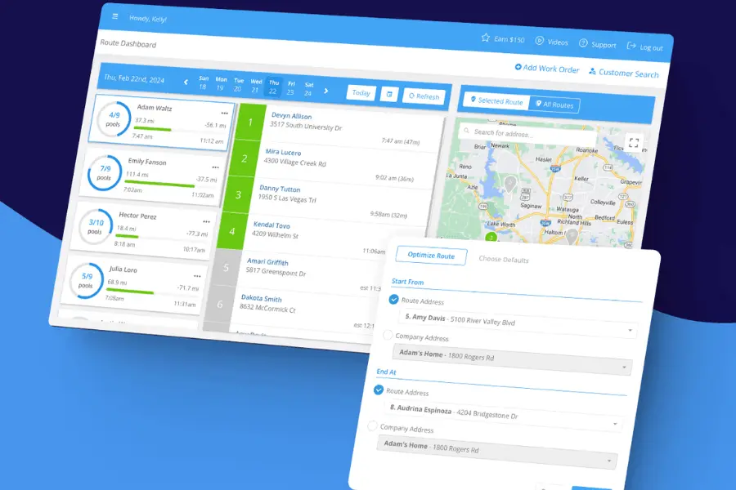
Task: Switch to the Choose Defaults tab
Action: coord(504,260)
